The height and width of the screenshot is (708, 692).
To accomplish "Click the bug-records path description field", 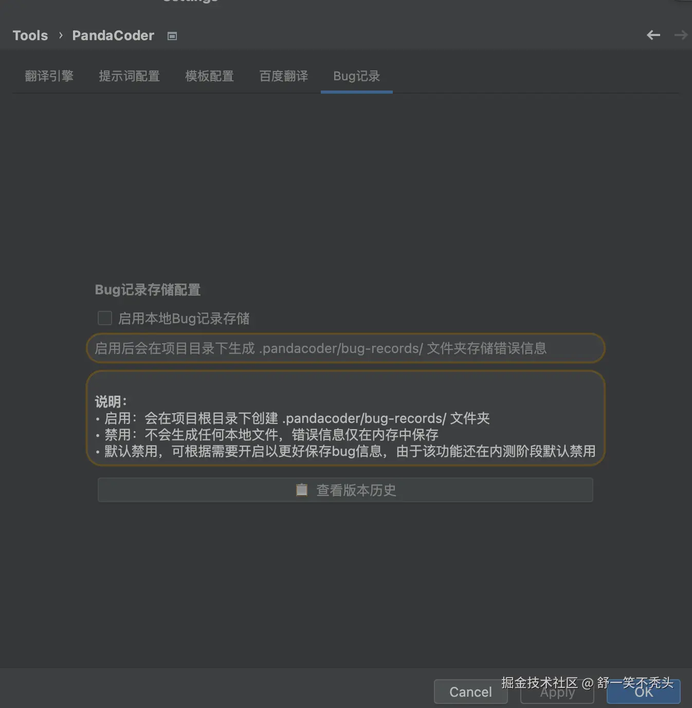I will click(345, 348).
